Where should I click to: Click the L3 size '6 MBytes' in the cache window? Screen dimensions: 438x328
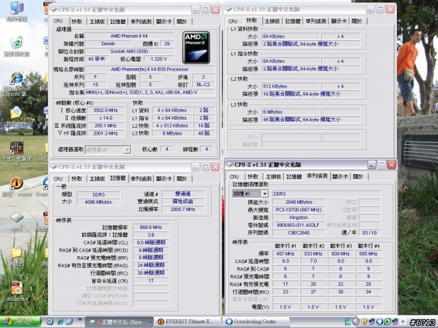pyautogui.click(x=290, y=112)
